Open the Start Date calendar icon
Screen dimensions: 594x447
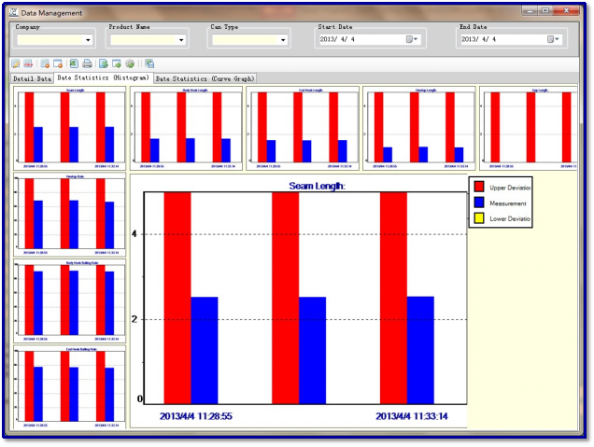pos(412,39)
